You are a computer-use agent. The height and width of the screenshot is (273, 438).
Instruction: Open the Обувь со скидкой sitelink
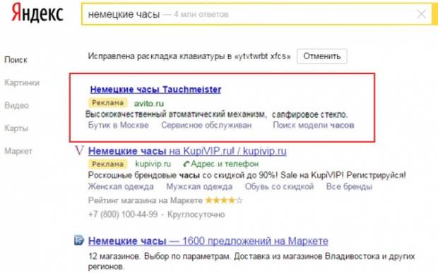[x=279, y=186]
